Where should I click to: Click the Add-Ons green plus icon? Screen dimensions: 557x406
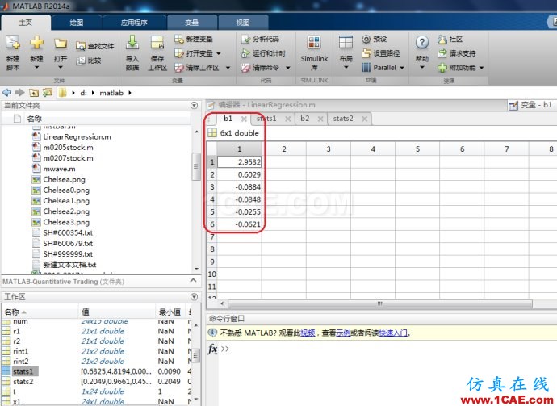tap(442, 68)
